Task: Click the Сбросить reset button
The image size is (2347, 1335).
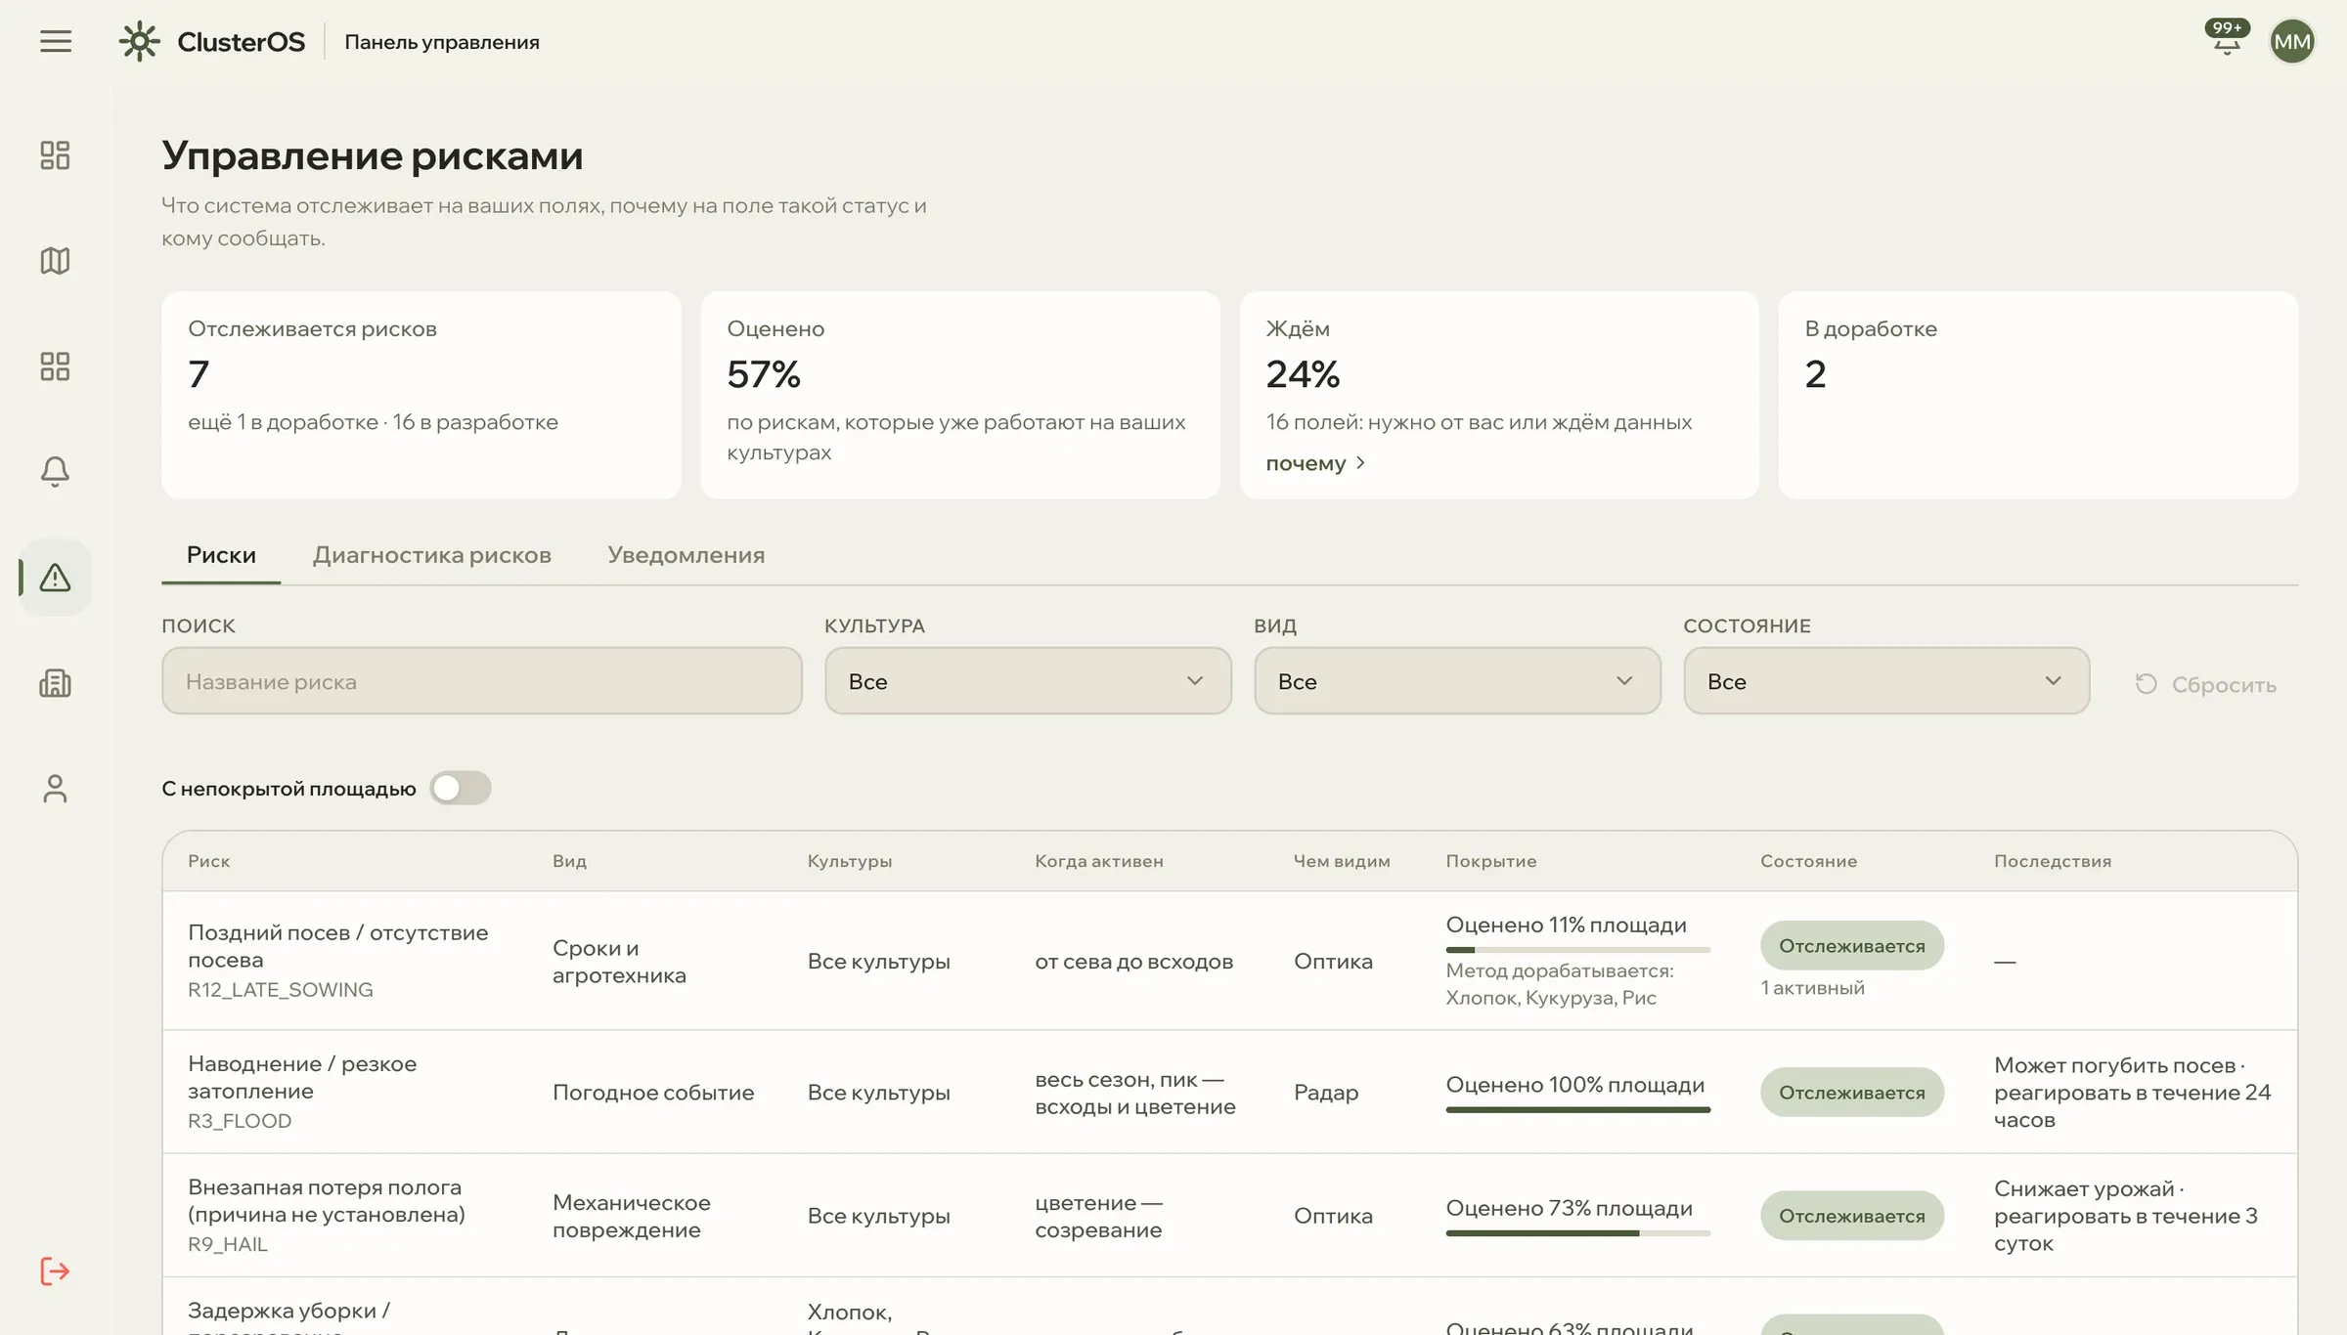Action: [x=2206, y=684]
